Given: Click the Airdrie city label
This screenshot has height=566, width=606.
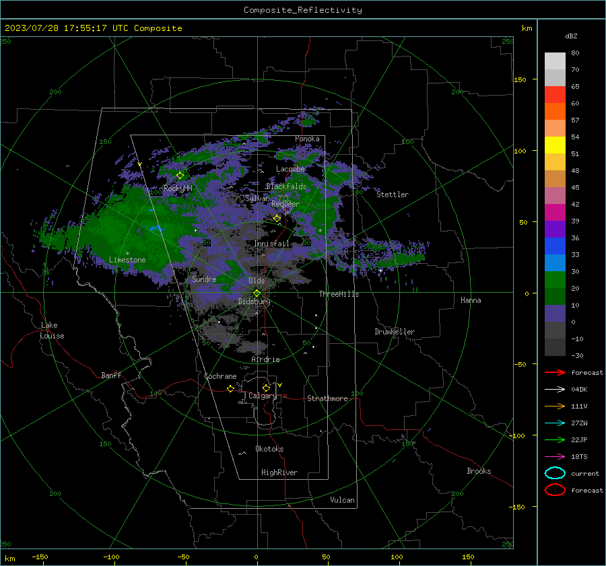Looking at the screenshot, I should (265, 359).
